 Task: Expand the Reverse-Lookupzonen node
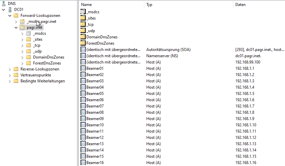point(10,69)
